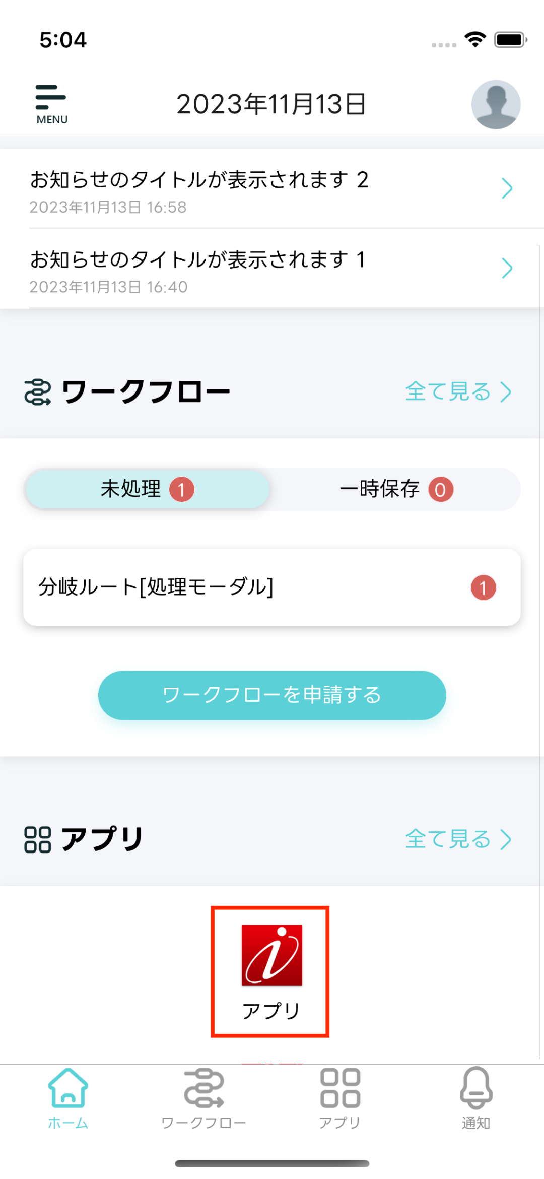The image size is (544, 1179).
Task: Tap the Apps grid icon in bottom bar
Action: [x=340, y=1088]
